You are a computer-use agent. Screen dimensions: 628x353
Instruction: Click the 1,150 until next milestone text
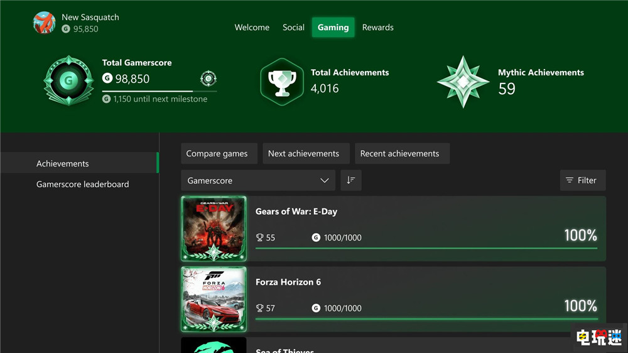tap(160, 99)
